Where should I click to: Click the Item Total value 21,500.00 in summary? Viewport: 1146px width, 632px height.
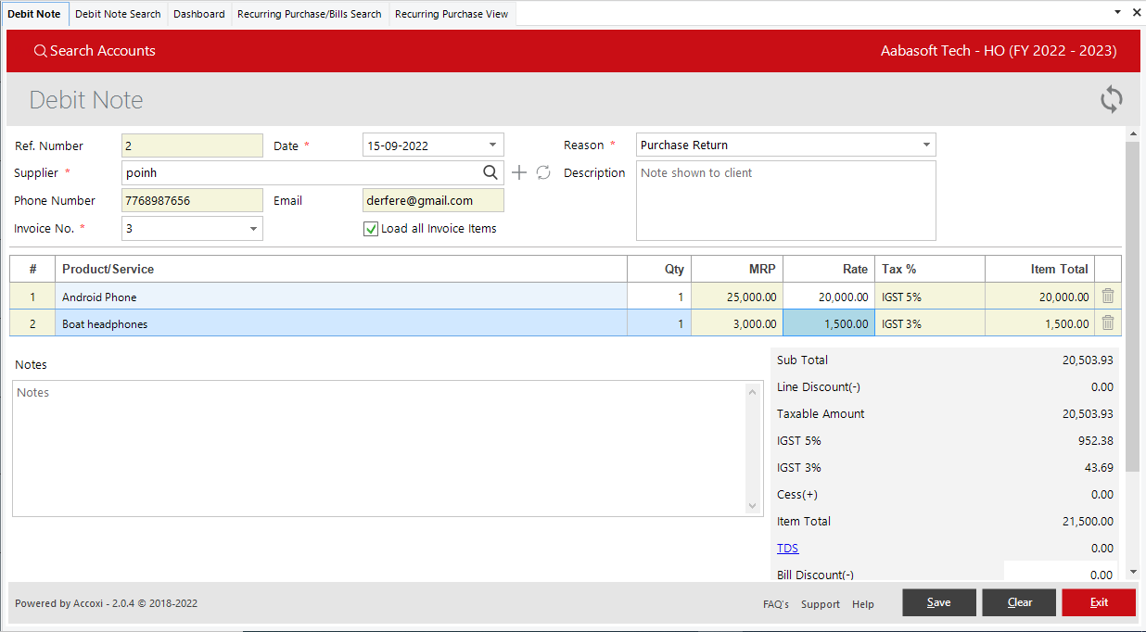coord(1088,522)
